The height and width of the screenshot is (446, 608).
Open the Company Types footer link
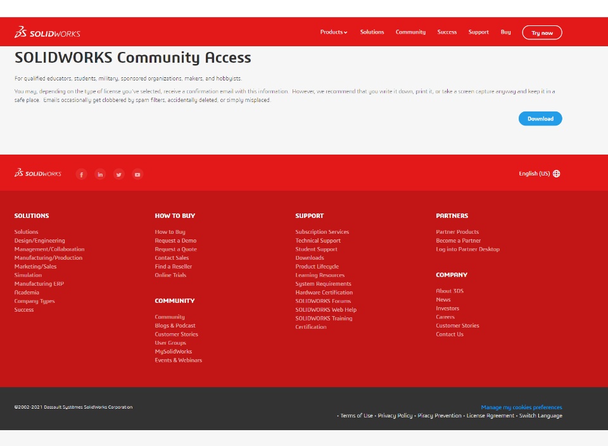coord(34,301)
